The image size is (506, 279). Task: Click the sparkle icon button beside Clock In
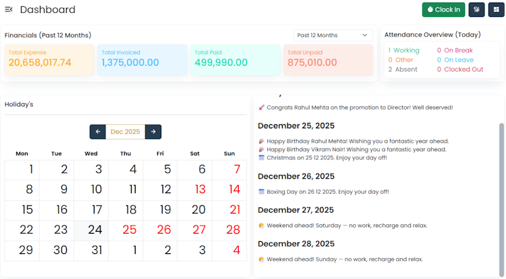476,9
